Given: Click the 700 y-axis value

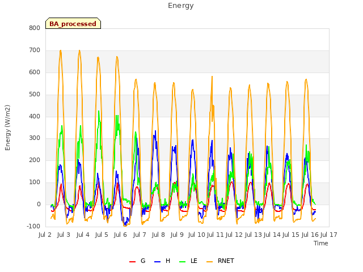Looking at the screenshot, I should click(35, 50).
